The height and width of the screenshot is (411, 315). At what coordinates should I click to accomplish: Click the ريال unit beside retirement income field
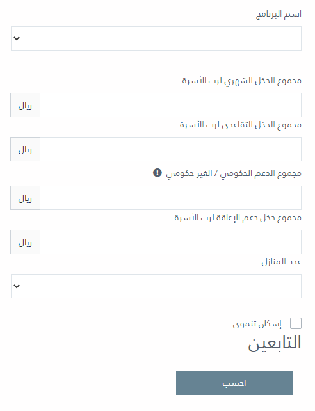pyautogui.click(x=25, y=149)
